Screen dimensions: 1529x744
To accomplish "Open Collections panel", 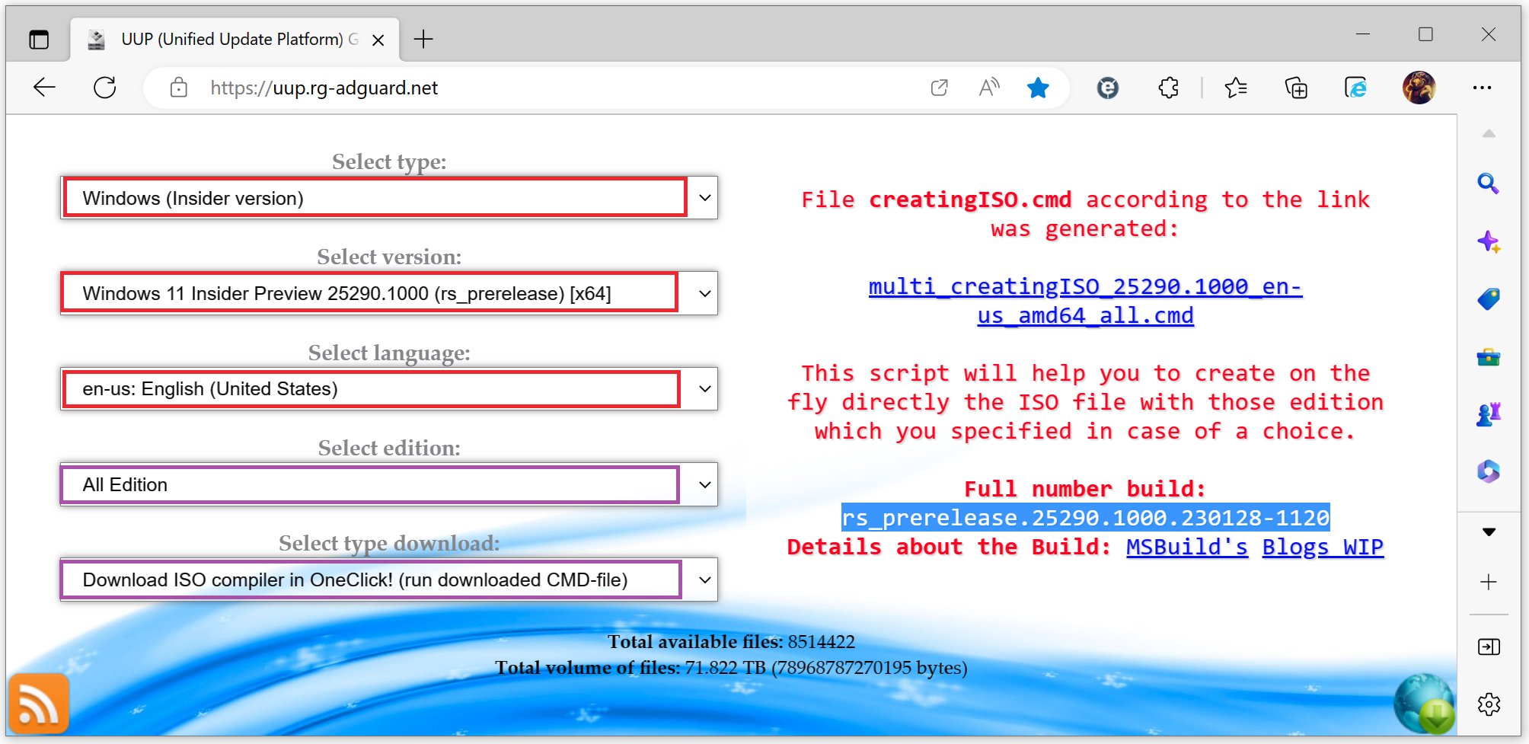I will 1296,88.
